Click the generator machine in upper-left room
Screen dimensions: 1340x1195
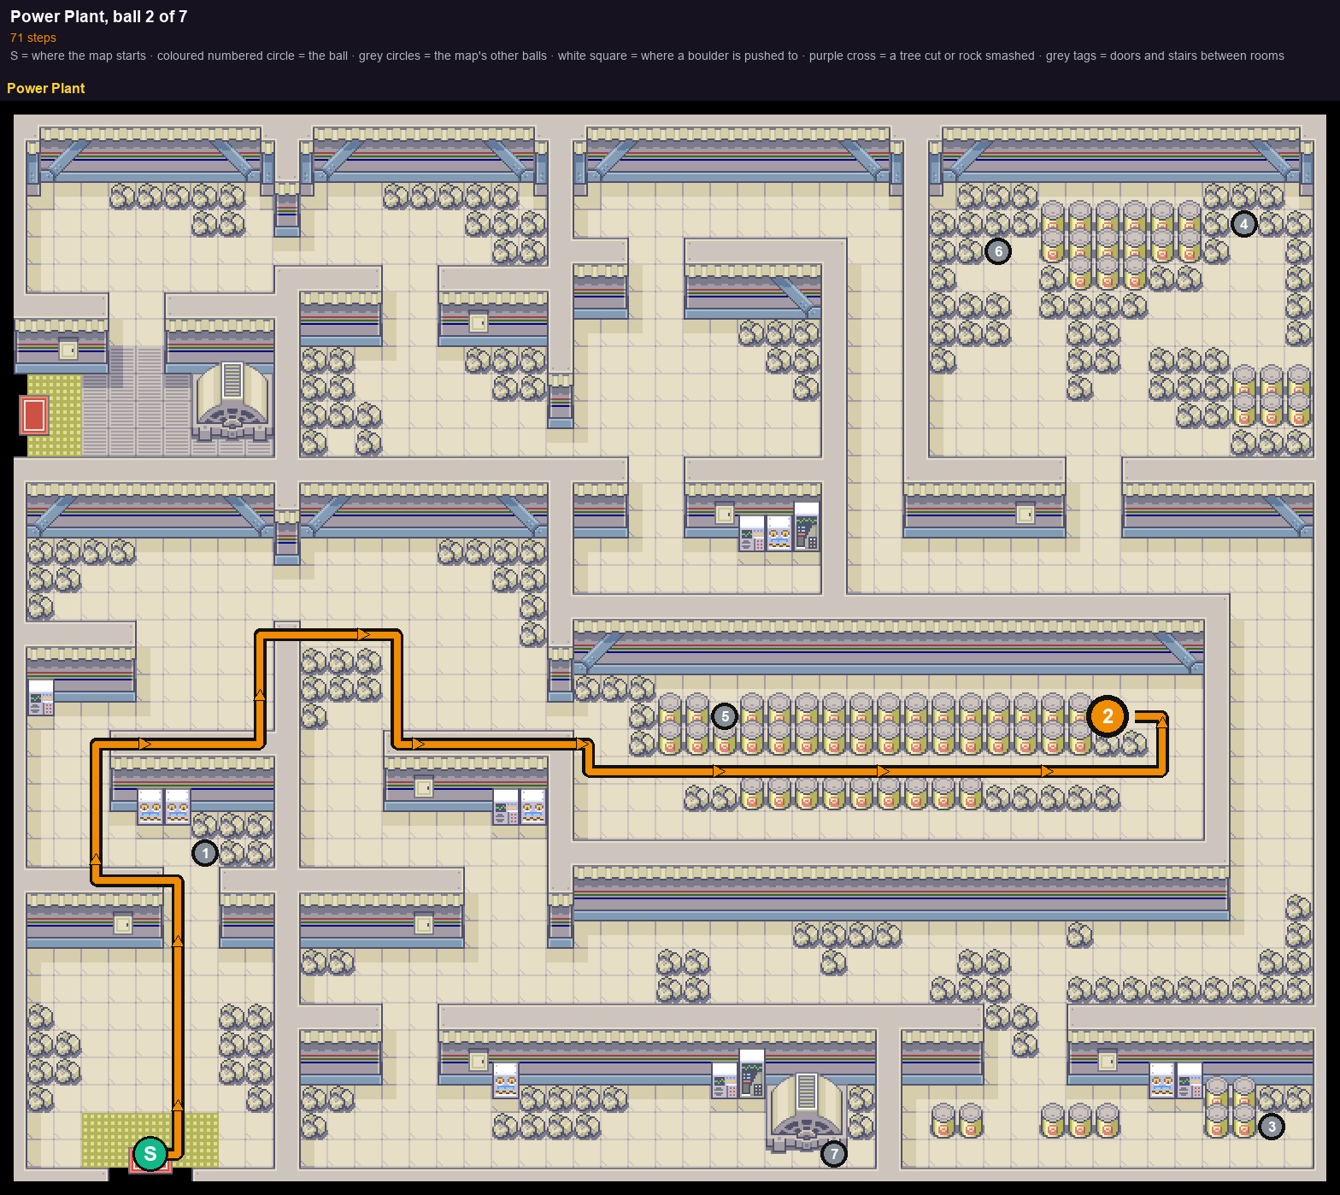click(232, 400)
